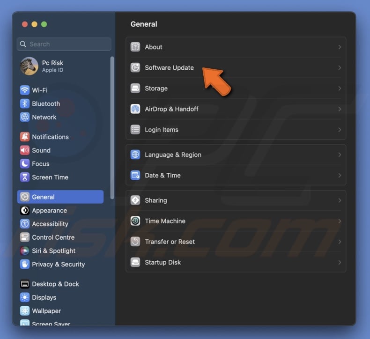Click the sidebar scrollbar
The image size is (370, 339).
(112, 128)
